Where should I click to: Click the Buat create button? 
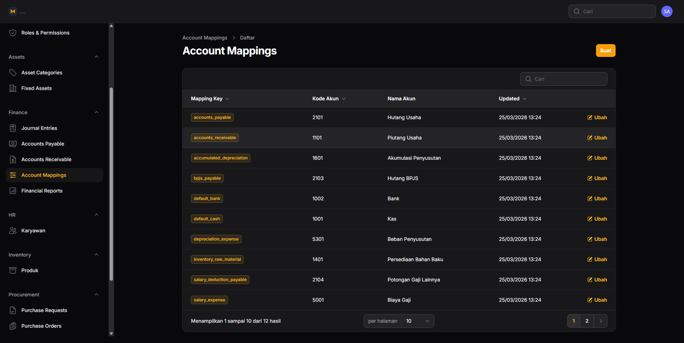tap(606, 51)
